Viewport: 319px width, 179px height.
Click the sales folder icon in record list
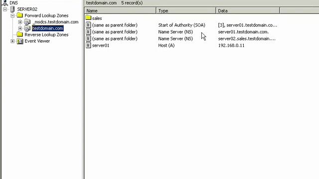tap(88, 18)
